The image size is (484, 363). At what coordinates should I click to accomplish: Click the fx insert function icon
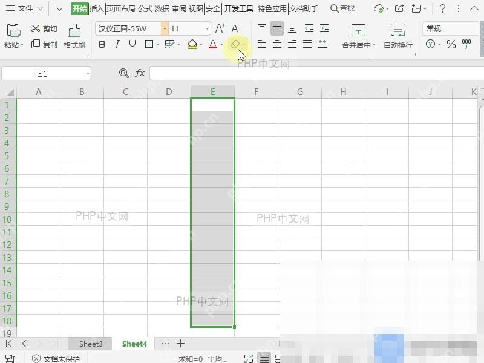(x=140, y=73)
